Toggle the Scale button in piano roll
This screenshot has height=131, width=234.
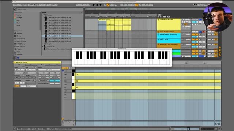tap(72, 68)
